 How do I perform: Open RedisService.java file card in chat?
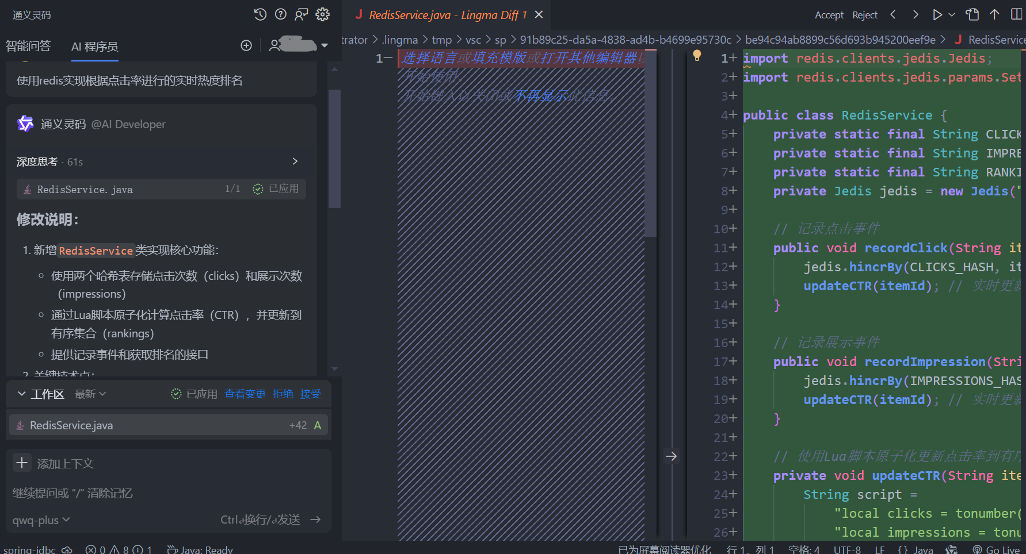coord(161,189)
